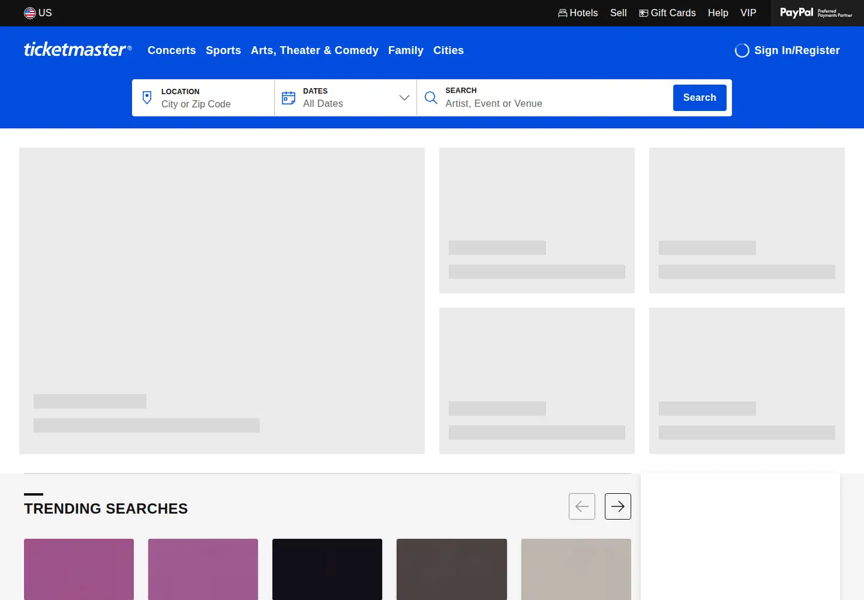Open the large featured placeholder card
Viewport: 864px width, 600px height.
coord(222,301)
